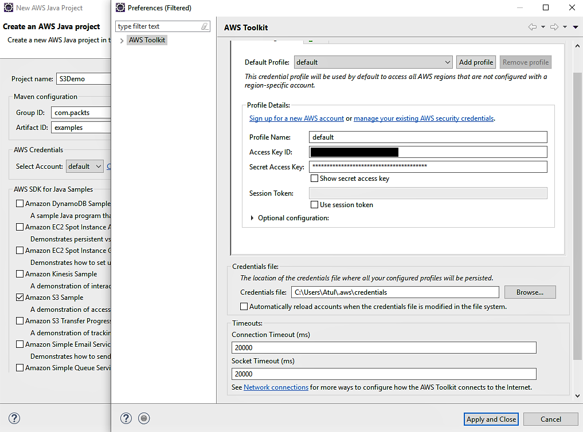The image size is (583, 432).
Task: Uncheck the Amazon S3 Sample checkbox
Action: pyautogui.click(x=19, y=298)
